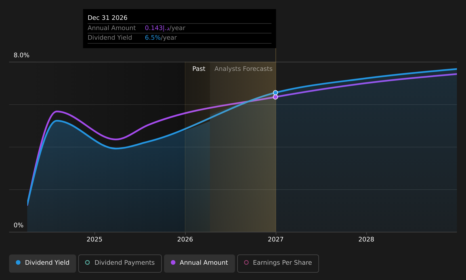Toggle the Annual Amount series
466x280 pixels.
pos(200,264)
